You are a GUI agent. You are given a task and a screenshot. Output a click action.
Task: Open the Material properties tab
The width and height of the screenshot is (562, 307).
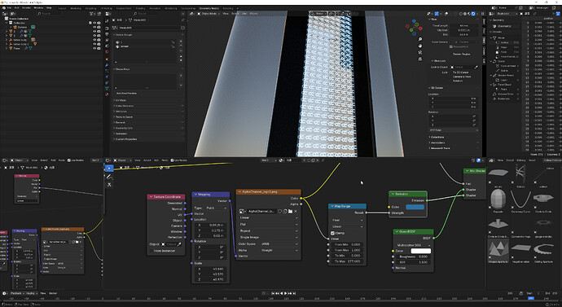coord(107,94)
